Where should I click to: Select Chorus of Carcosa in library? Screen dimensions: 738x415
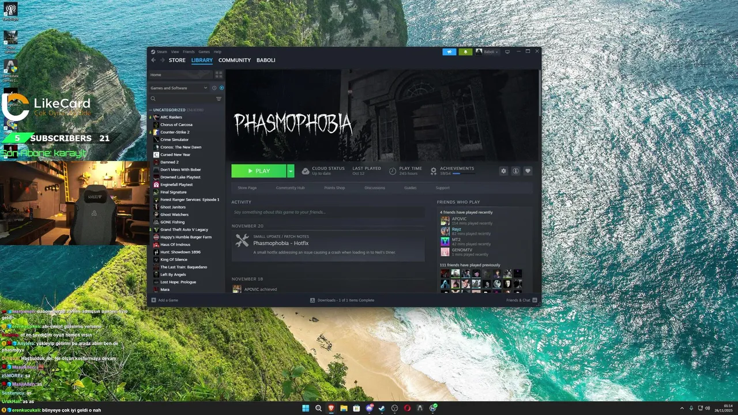tap(176, 124)
